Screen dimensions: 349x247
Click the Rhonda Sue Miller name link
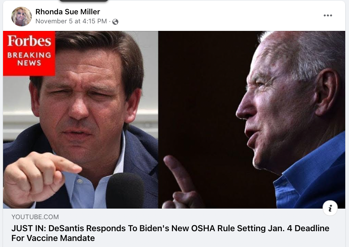(x=68, y=12)
